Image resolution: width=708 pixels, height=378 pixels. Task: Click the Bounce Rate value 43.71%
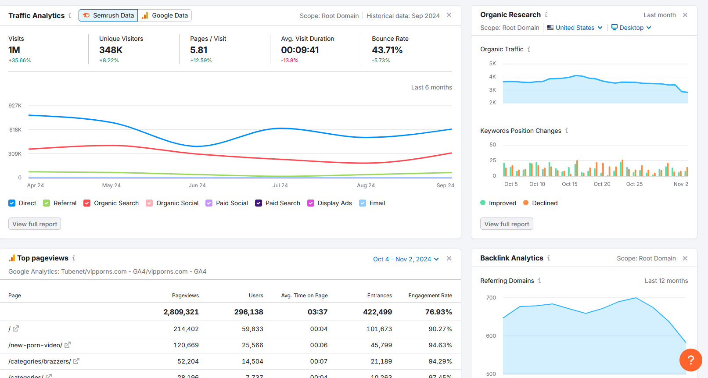(x=387, y=50)
